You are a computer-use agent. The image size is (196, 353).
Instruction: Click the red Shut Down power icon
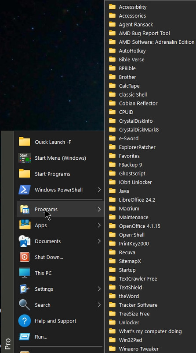tap(25, 257)
